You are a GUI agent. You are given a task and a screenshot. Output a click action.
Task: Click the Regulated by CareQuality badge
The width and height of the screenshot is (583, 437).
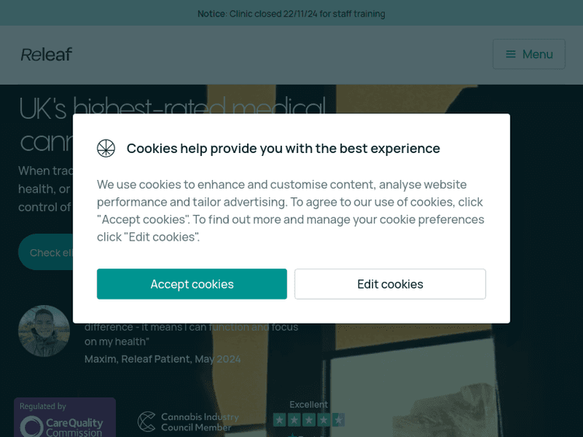coord(65,418)
